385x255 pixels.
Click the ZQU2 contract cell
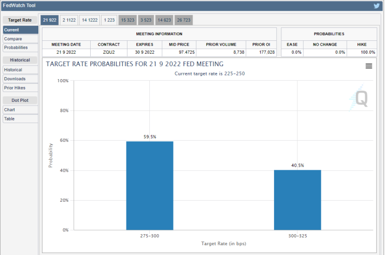[x=109, y=52]
